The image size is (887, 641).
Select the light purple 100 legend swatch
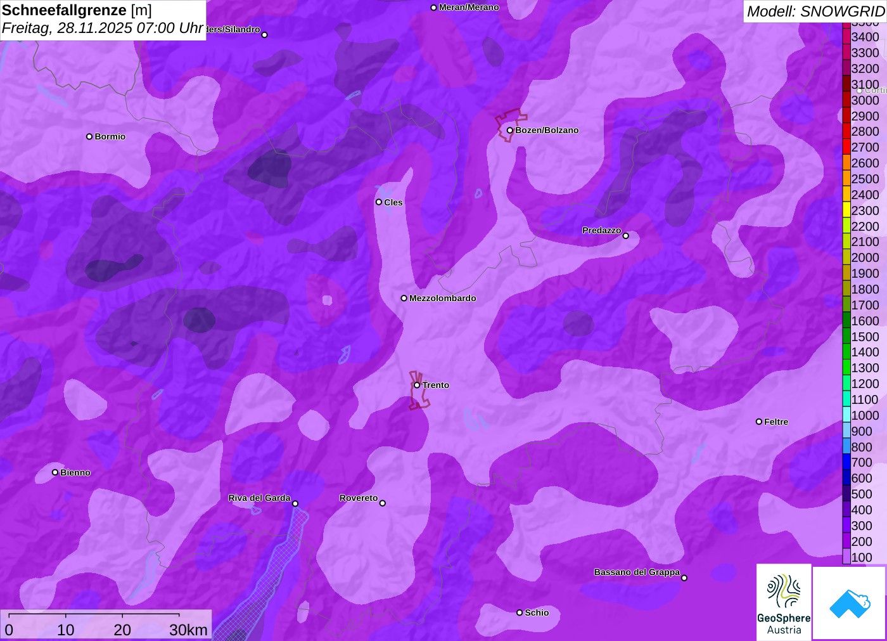tap(846, 557)
